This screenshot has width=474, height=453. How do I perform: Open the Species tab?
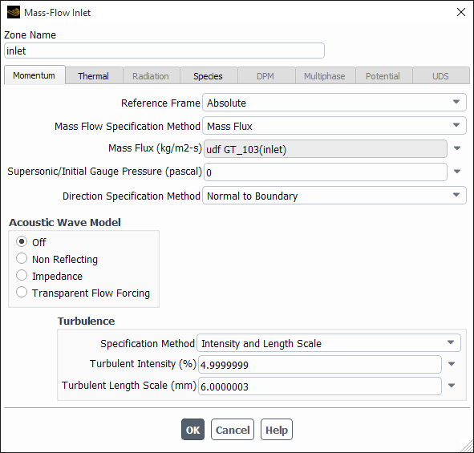coord(209,76)
